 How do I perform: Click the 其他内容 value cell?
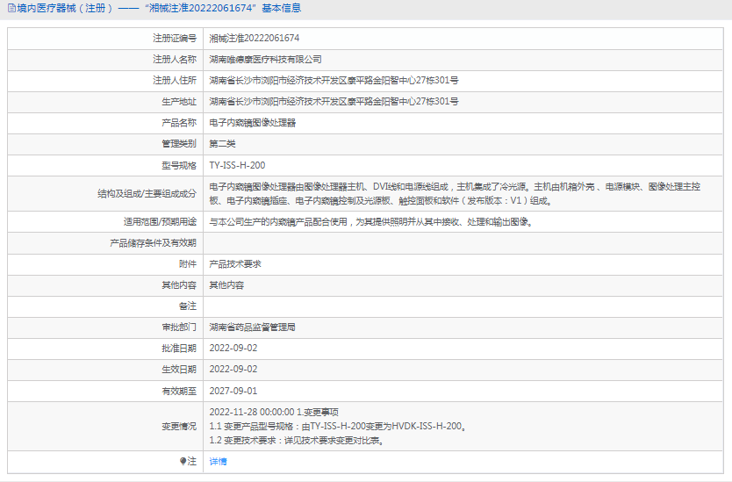(226, 285)
